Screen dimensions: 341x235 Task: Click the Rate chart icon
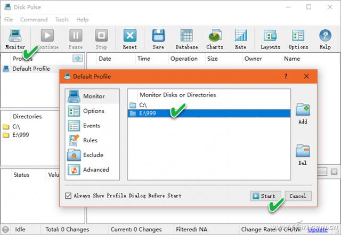(241, 35)
